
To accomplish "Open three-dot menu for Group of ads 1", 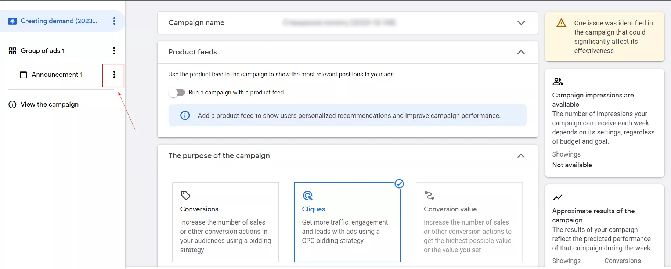I will [x=114, y=51].
